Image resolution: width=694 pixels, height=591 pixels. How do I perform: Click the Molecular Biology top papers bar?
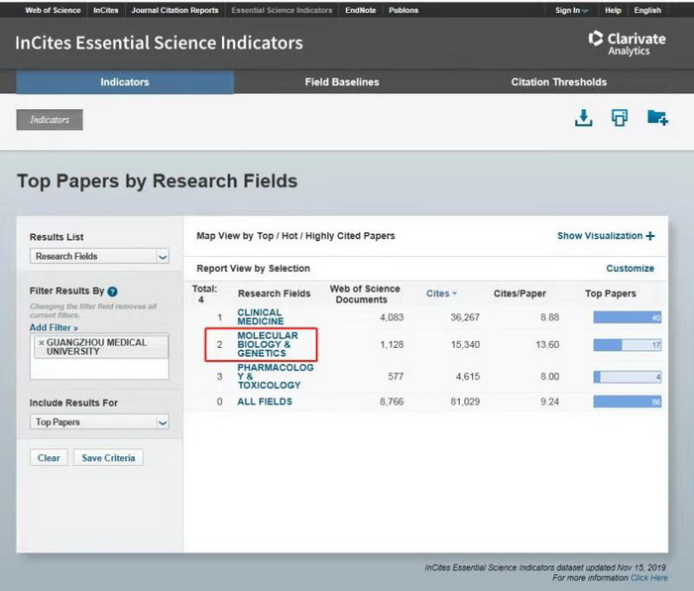click(x=628, y=345)
